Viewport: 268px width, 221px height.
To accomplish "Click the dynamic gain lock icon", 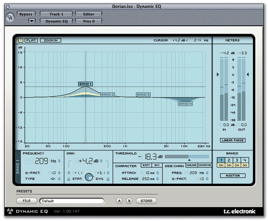I will (x=109, y=179).
